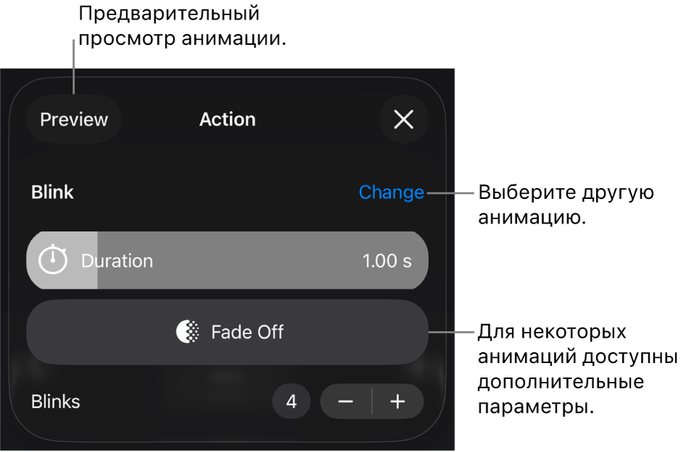Increase blinks with the plus button
This screenshot has height=452, width=686.
(398, 401)
